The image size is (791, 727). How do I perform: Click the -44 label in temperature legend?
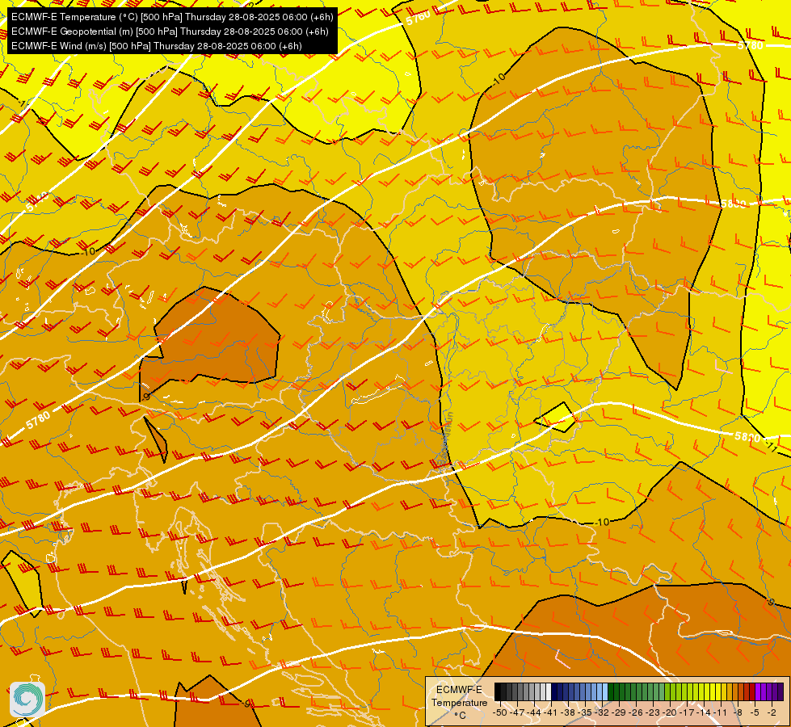pyautogui.click(x=534, y=712)
